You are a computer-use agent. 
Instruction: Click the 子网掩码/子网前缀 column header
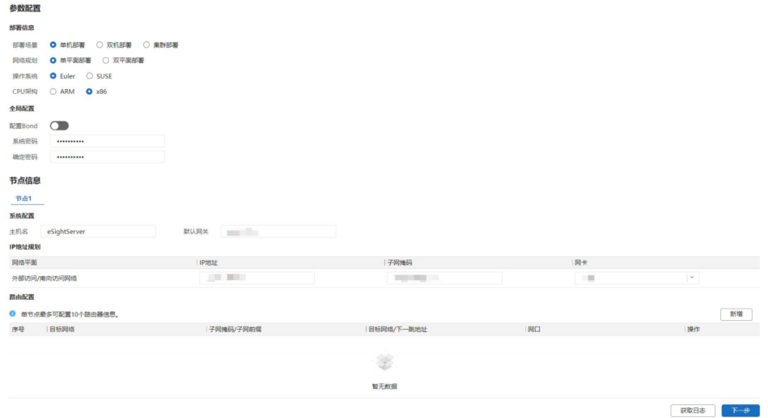pyautogui.click(x=235, y=330)
